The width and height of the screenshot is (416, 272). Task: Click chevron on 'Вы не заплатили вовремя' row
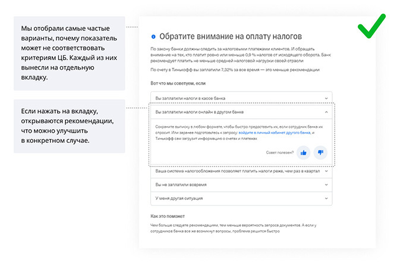tap(326, 185)
